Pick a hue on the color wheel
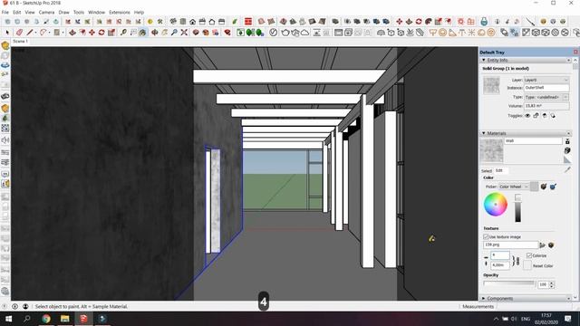Screen dimensions: 580x326 point(496,205)
